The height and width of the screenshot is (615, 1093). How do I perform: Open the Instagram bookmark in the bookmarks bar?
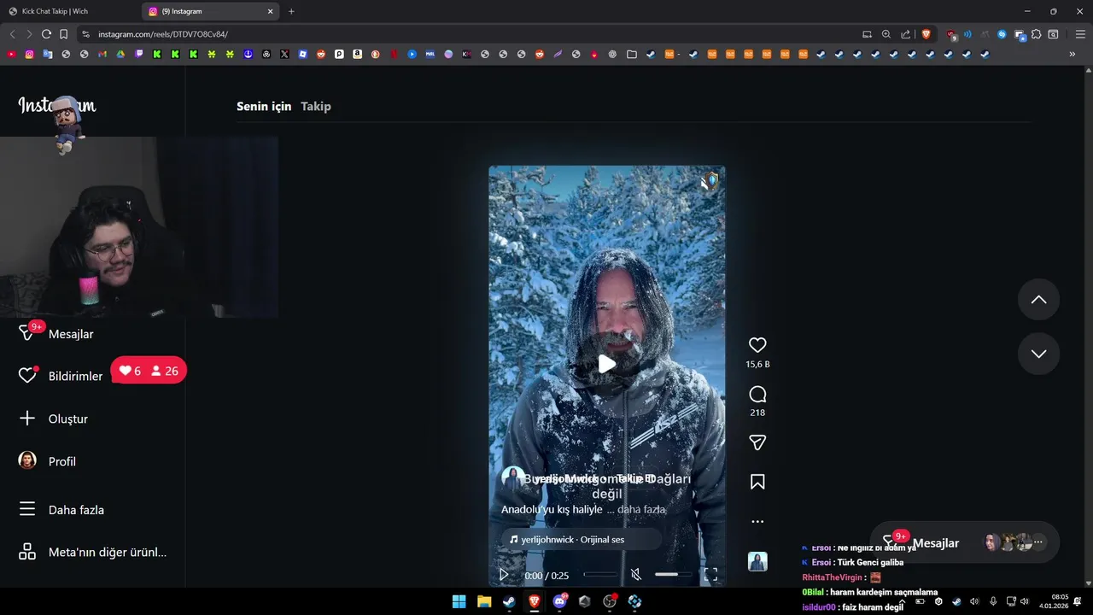(29, 54)
